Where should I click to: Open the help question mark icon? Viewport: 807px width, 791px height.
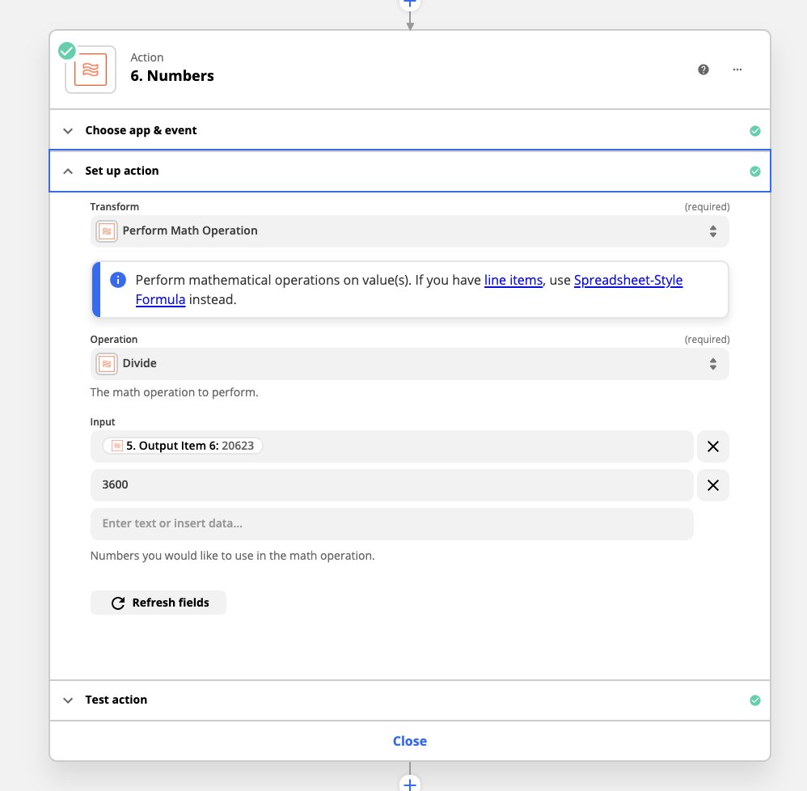[x=703, y=70]
